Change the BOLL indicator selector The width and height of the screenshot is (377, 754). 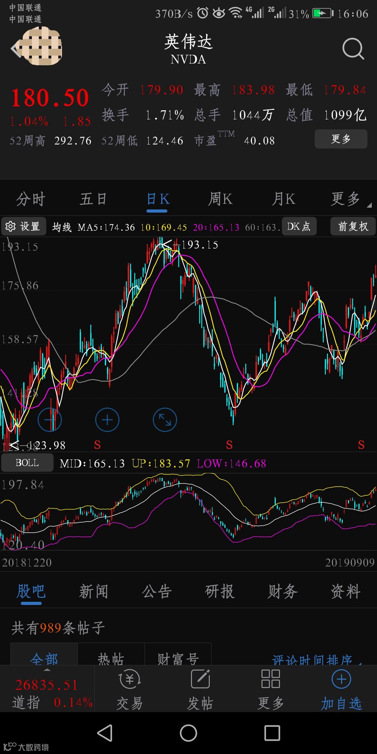27,463
